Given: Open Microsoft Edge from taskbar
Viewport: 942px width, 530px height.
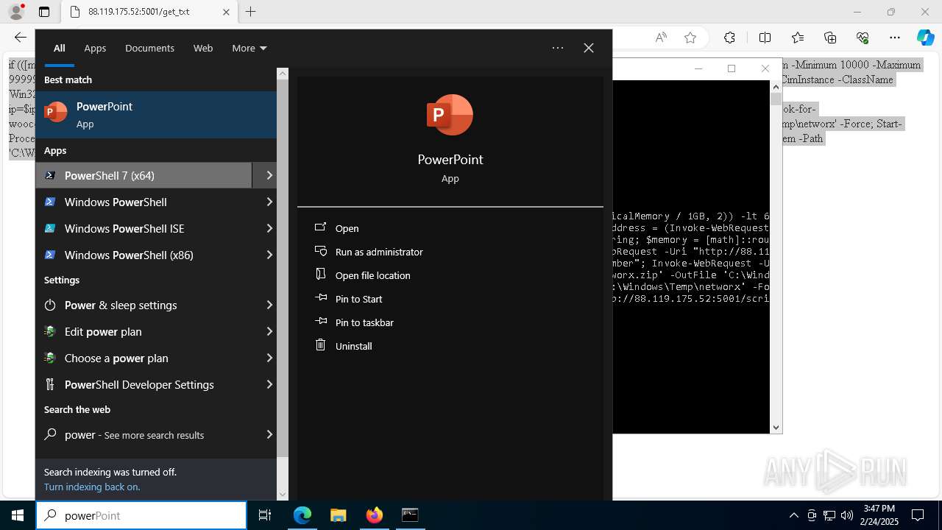Looking at the screenshot, I should [302, 515].
